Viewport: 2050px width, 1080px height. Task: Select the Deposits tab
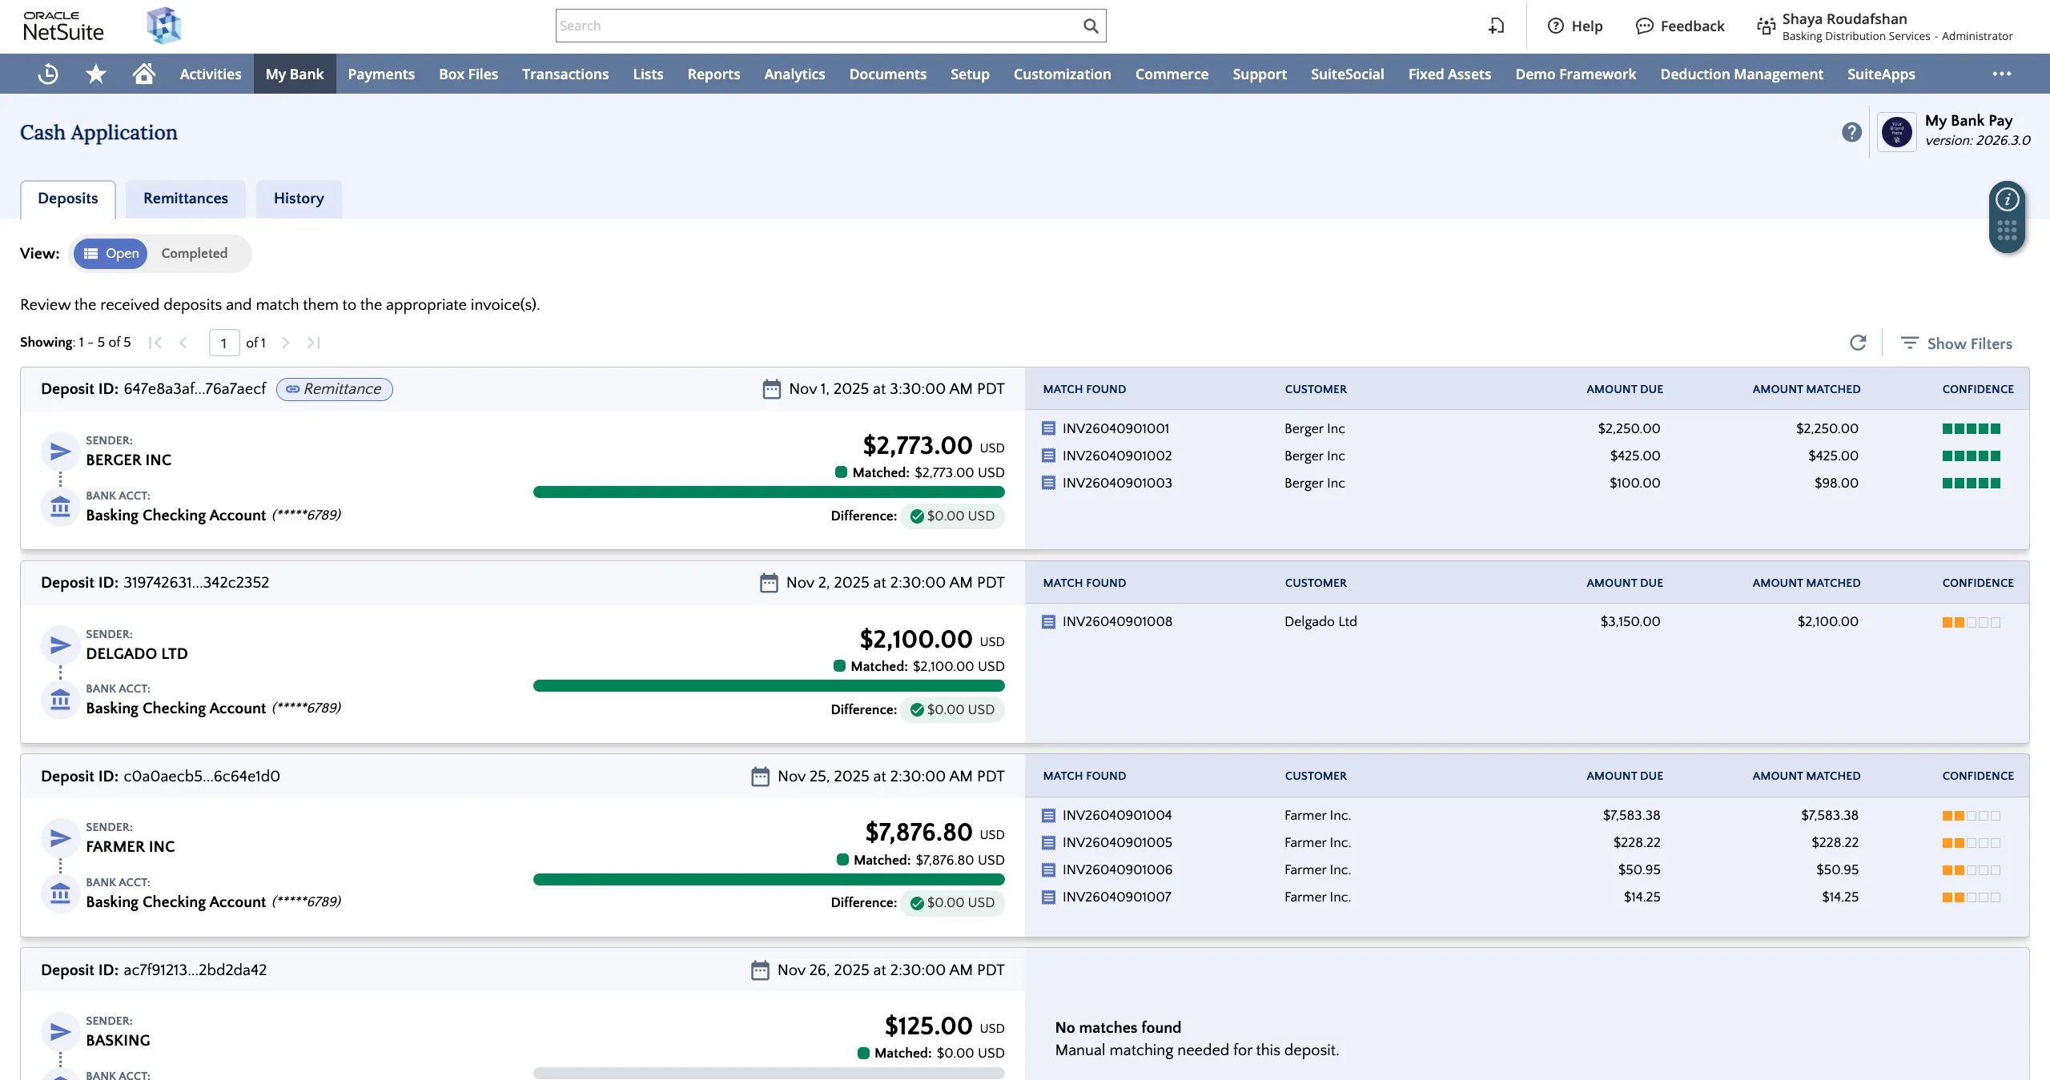click(x=68, y=199)
